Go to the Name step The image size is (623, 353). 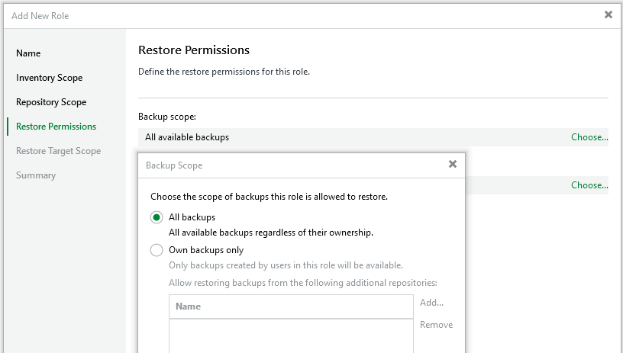click(x=28, y=53)
